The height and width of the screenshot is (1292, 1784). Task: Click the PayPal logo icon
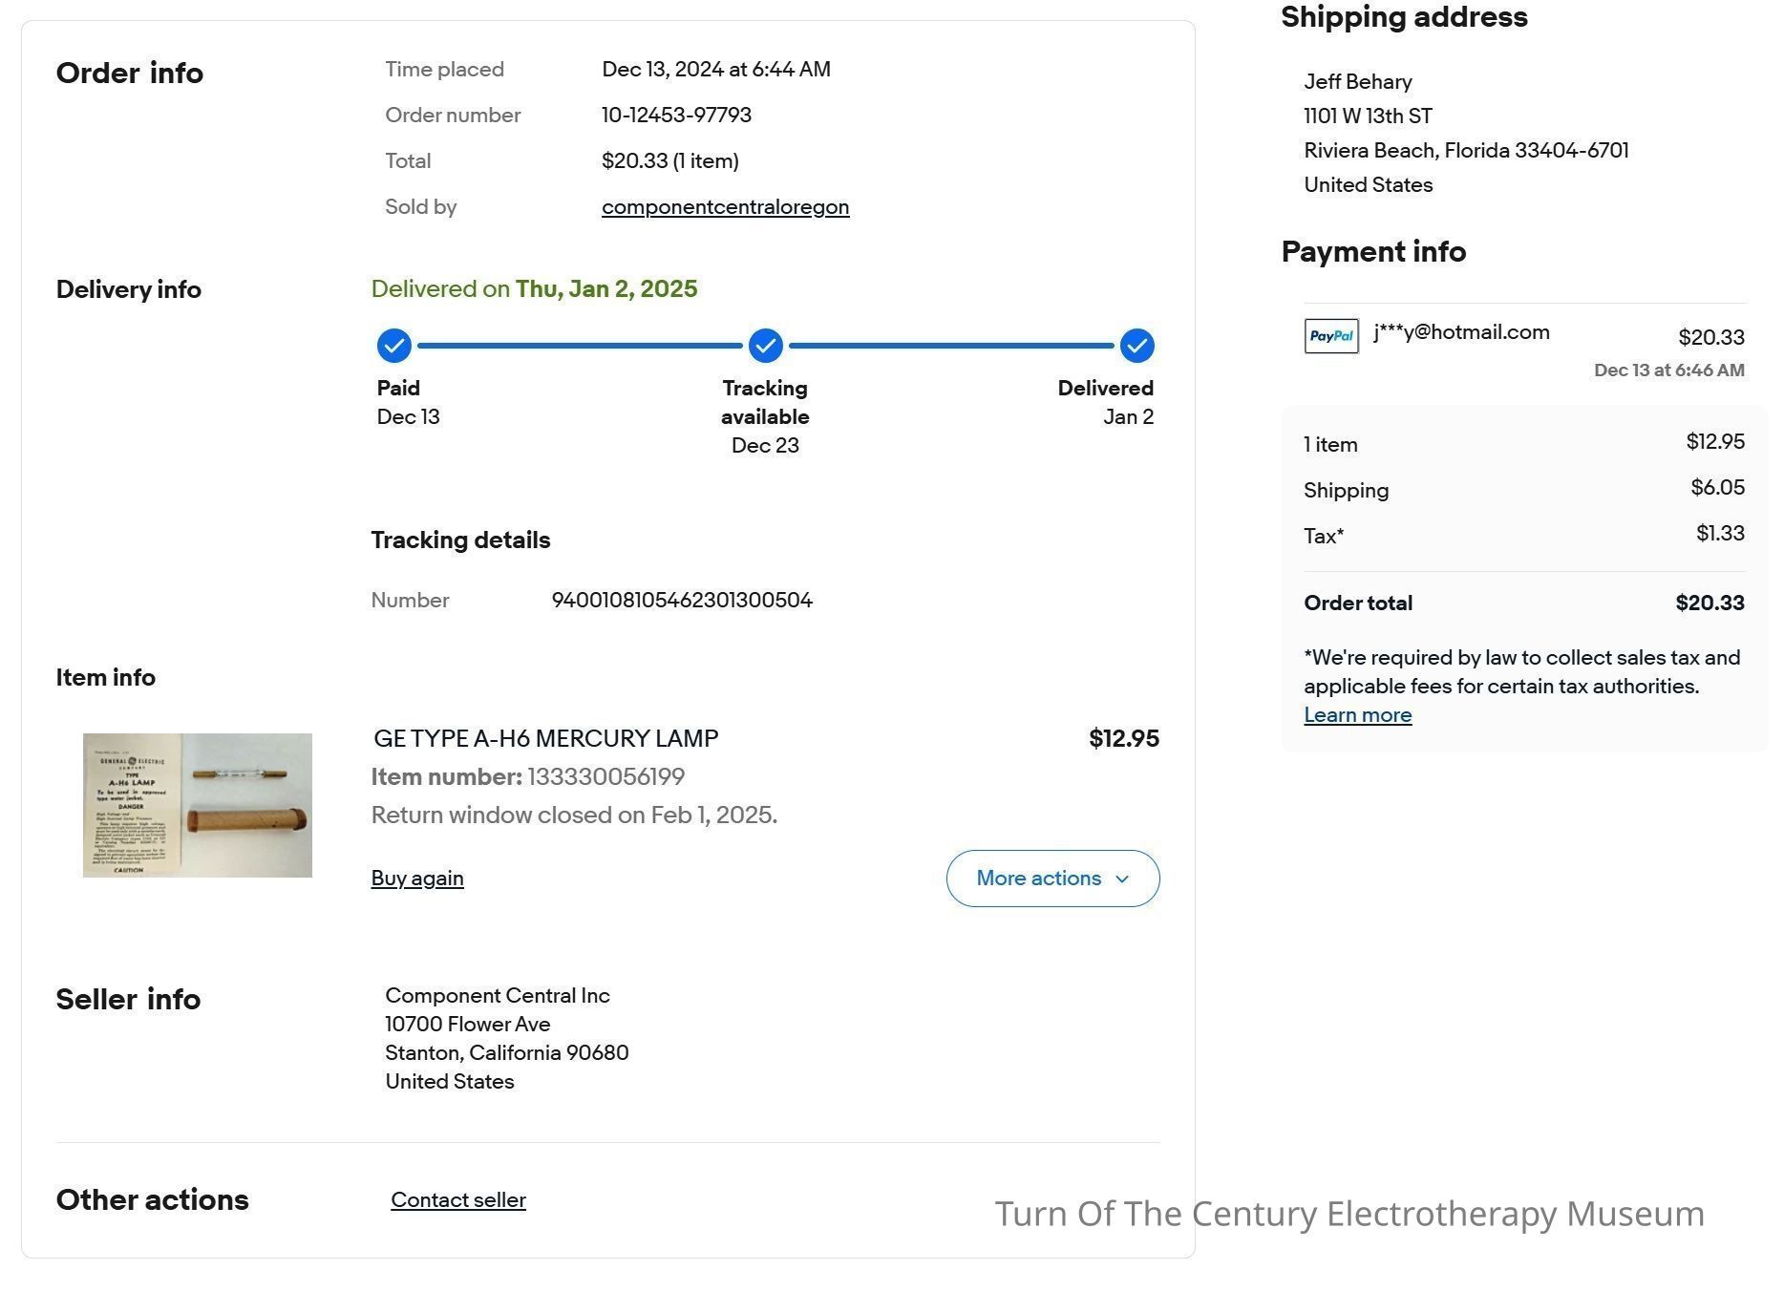pyautogui.click(x=1331, y=336)
